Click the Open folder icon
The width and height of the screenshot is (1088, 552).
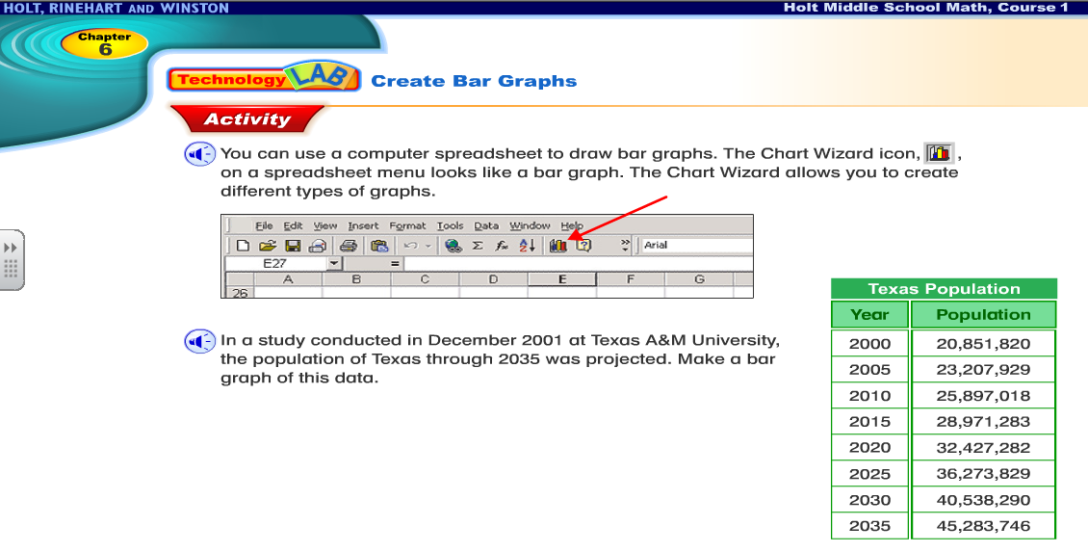(268, 246)
